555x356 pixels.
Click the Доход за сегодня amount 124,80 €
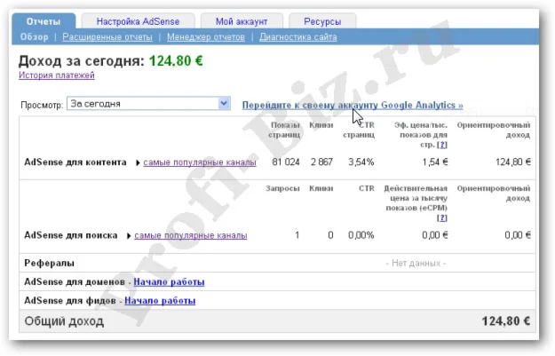[x=176, y=61]
